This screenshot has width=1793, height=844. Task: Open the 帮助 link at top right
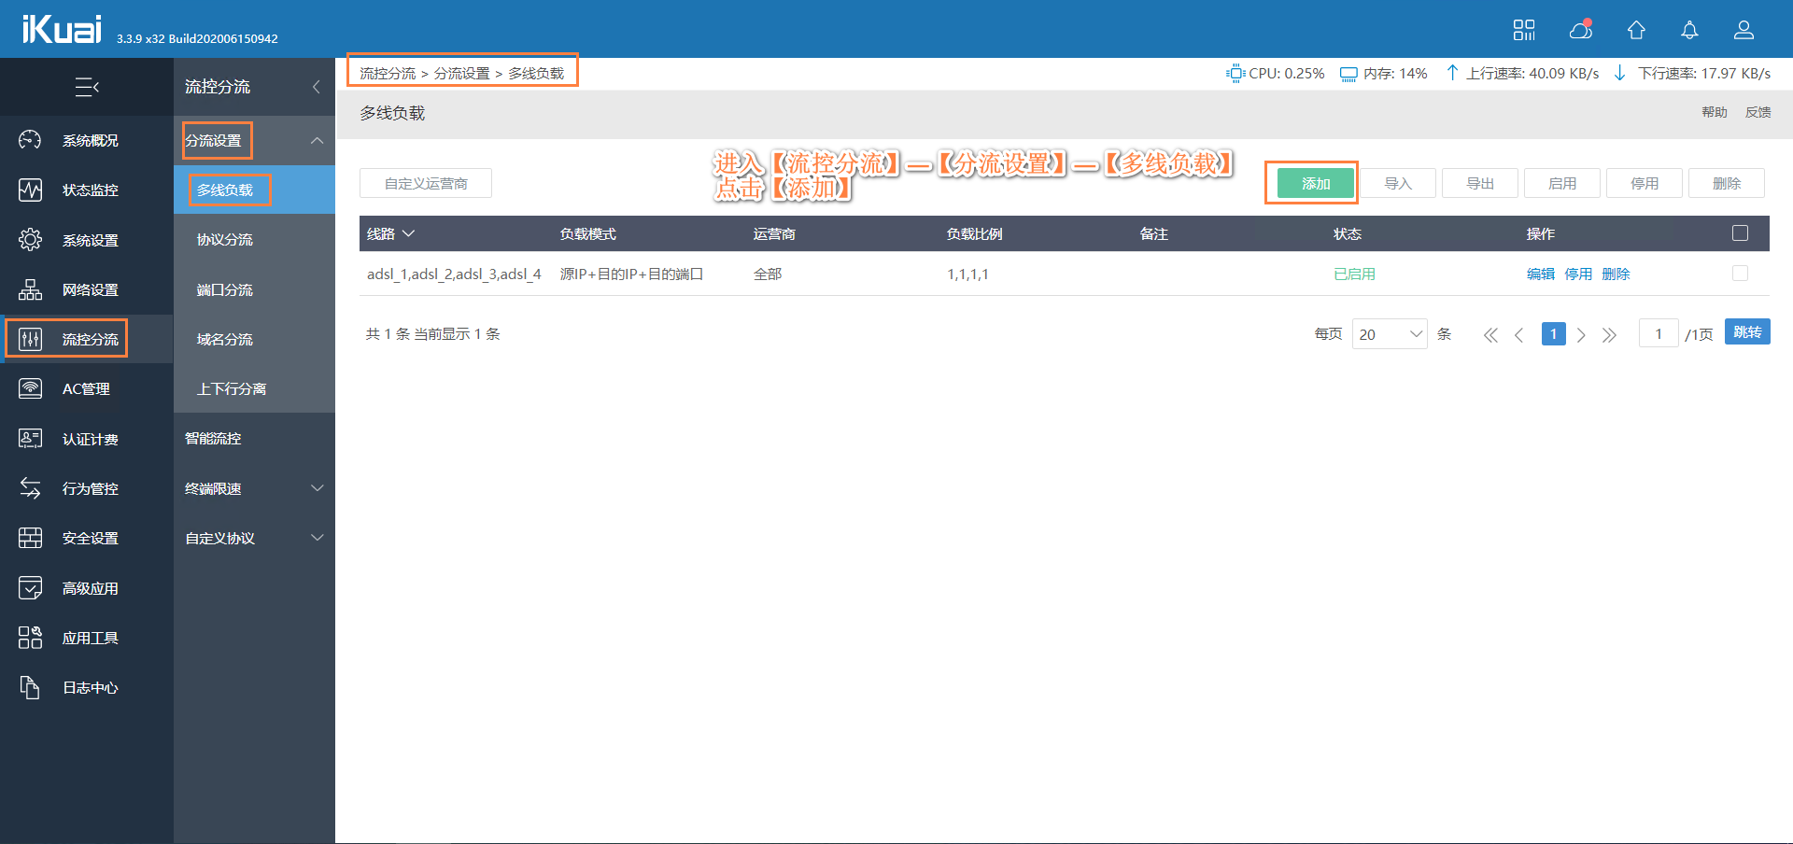pos(1714,112)
